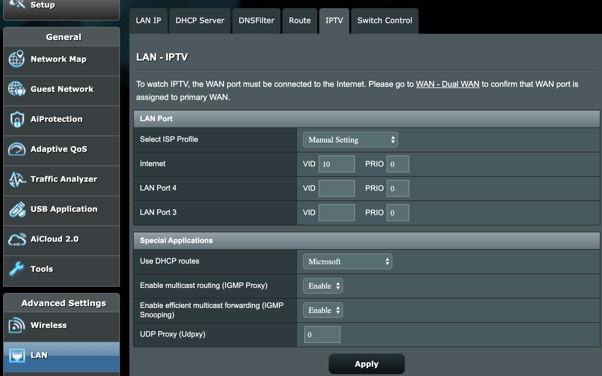Follow the WAN - Dual WAN link
Viewport: 602px width, 376px height.
447,84
